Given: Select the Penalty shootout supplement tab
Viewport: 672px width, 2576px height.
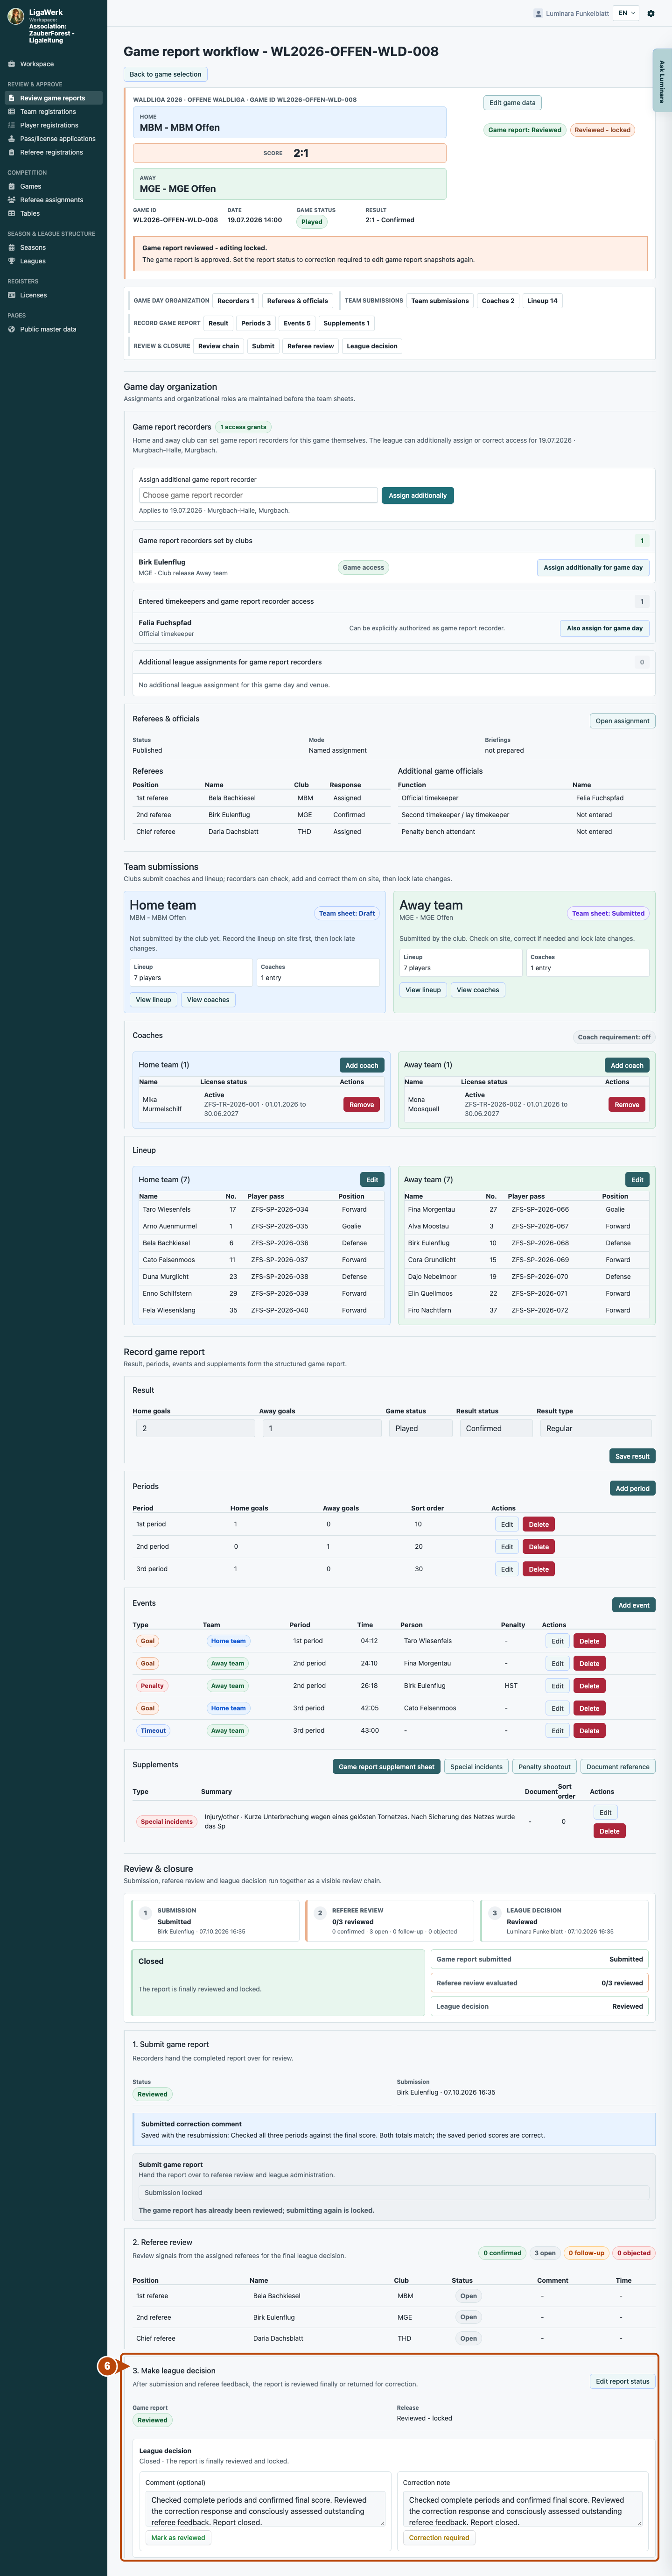Looking at the screenshot, I should 545,1767.
